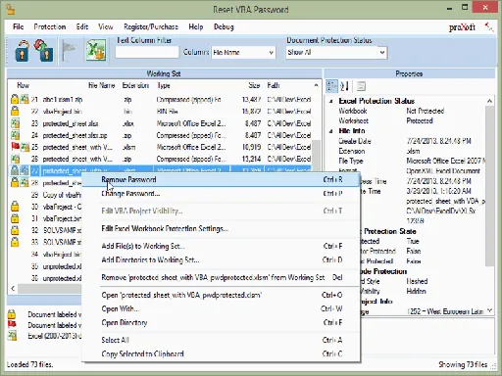Open the Debug menu
Viewport: 502px width, 376px height.
224,26
